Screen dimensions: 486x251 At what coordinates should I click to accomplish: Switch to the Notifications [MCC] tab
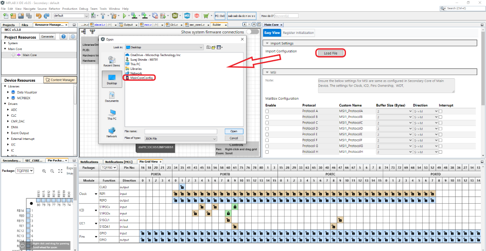pos(119,162)
